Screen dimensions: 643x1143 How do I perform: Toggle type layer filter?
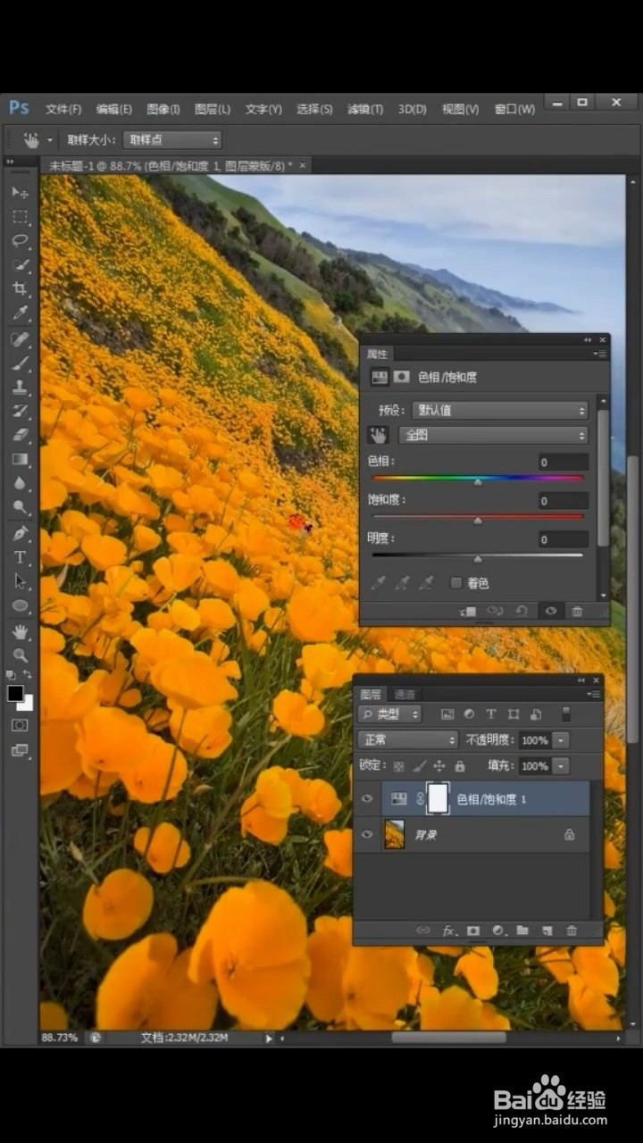[491, 714]
